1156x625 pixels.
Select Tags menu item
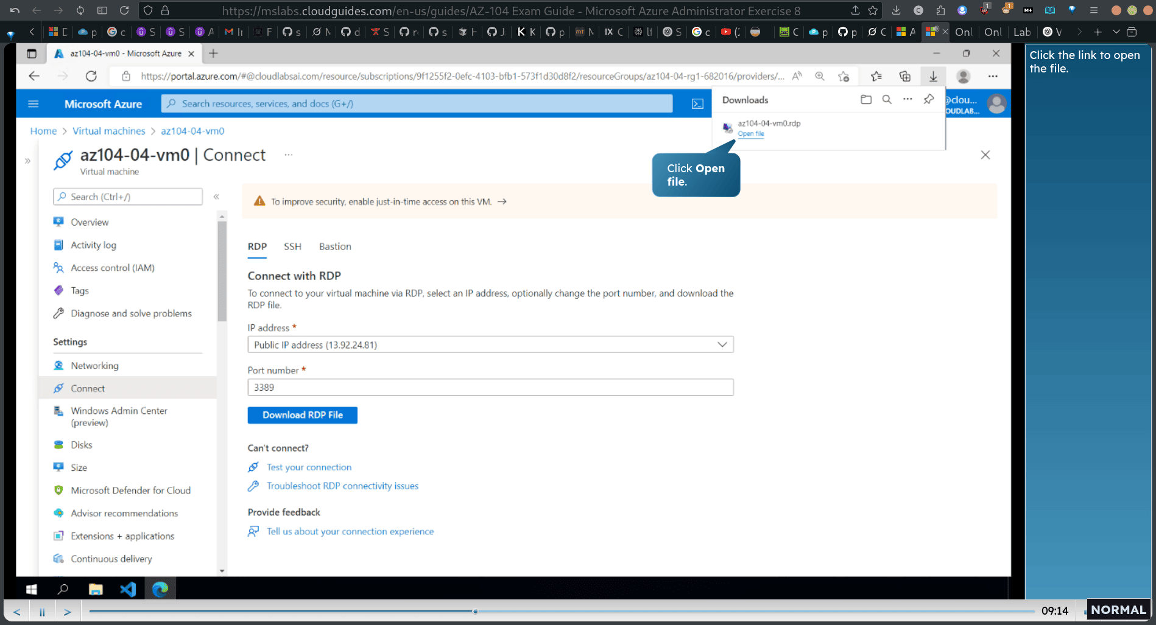80,290
